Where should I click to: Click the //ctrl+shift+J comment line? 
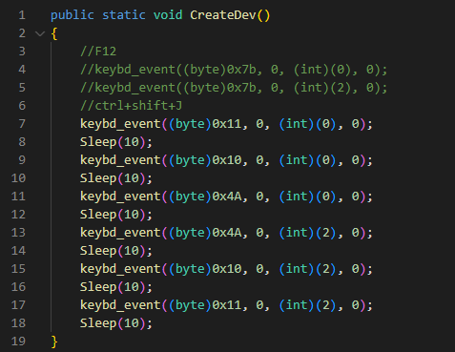click(131, 106)
